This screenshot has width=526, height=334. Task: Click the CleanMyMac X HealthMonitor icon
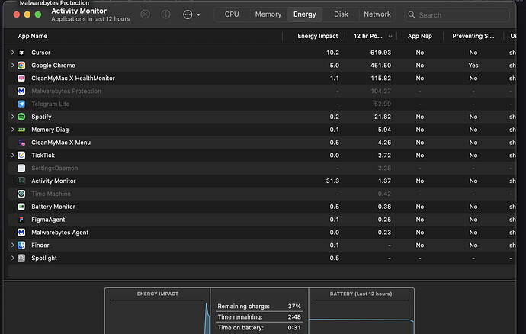pyautogui.click(x=21, y=79)
